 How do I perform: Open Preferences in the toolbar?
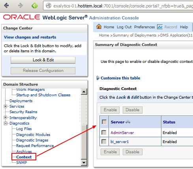[144, 27]
